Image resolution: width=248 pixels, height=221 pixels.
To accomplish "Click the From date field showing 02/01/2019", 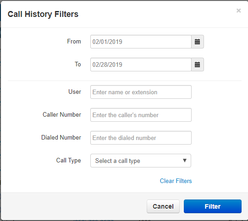I will tap(141, 42).
